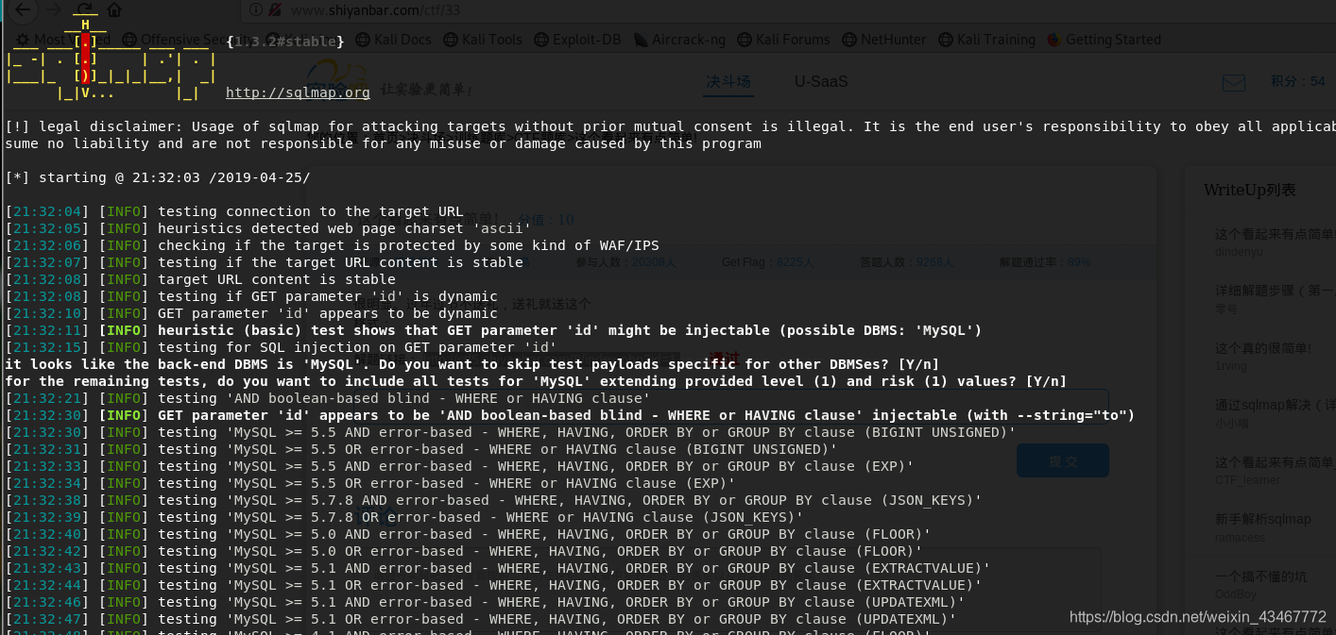1336x635 pixels.
Task: Click the blue 提交 submit button
Action: pyautogui.click(x=1062, y=460)
